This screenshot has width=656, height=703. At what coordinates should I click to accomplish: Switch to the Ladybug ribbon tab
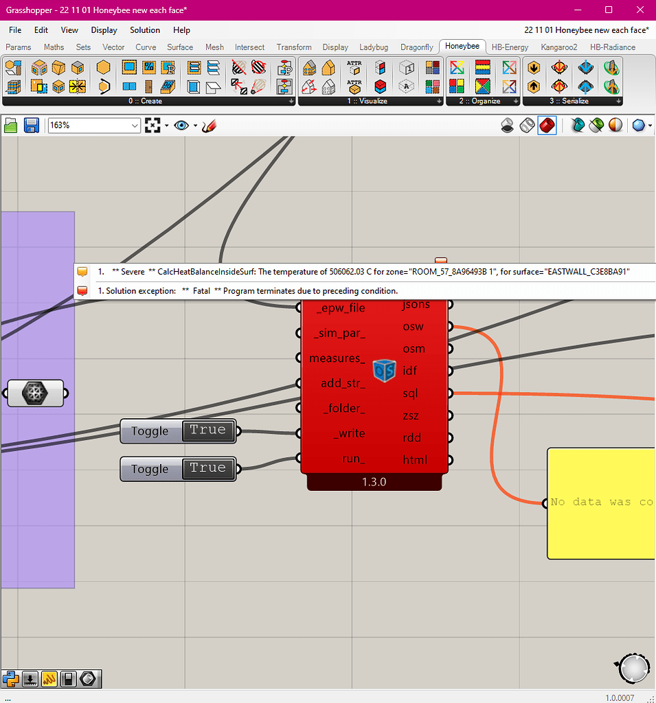(x=374, y=47)
